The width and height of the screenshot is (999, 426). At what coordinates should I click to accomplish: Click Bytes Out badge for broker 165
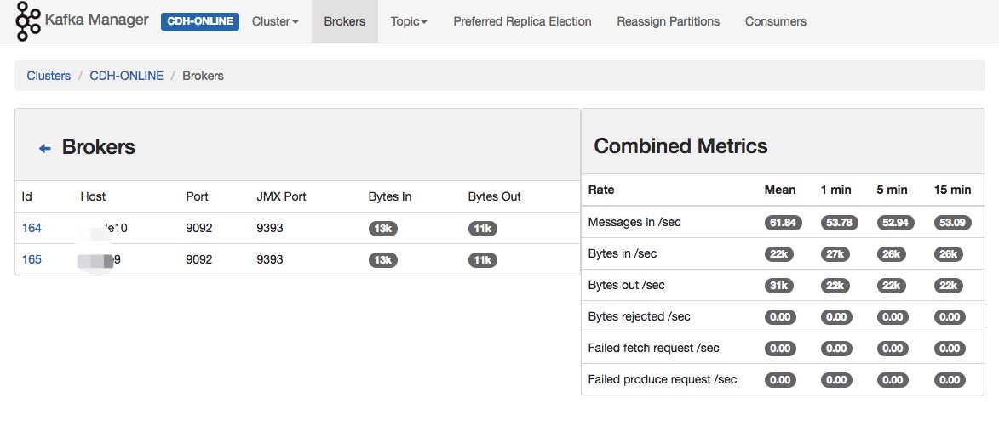click(x=483, y=260)
